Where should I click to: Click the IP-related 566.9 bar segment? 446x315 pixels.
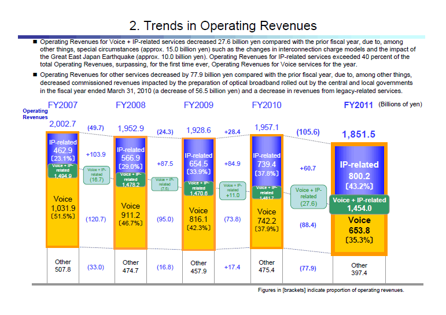click(x=131, y=155)
